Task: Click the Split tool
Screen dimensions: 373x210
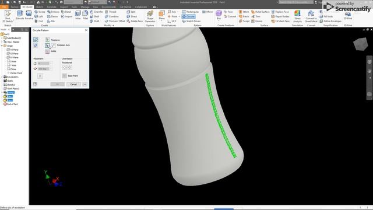Action: point(131,12)
